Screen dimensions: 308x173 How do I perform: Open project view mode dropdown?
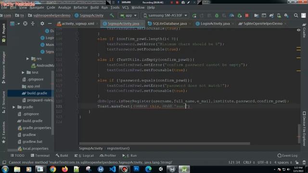pyautogui.click(x=15, y=24)
